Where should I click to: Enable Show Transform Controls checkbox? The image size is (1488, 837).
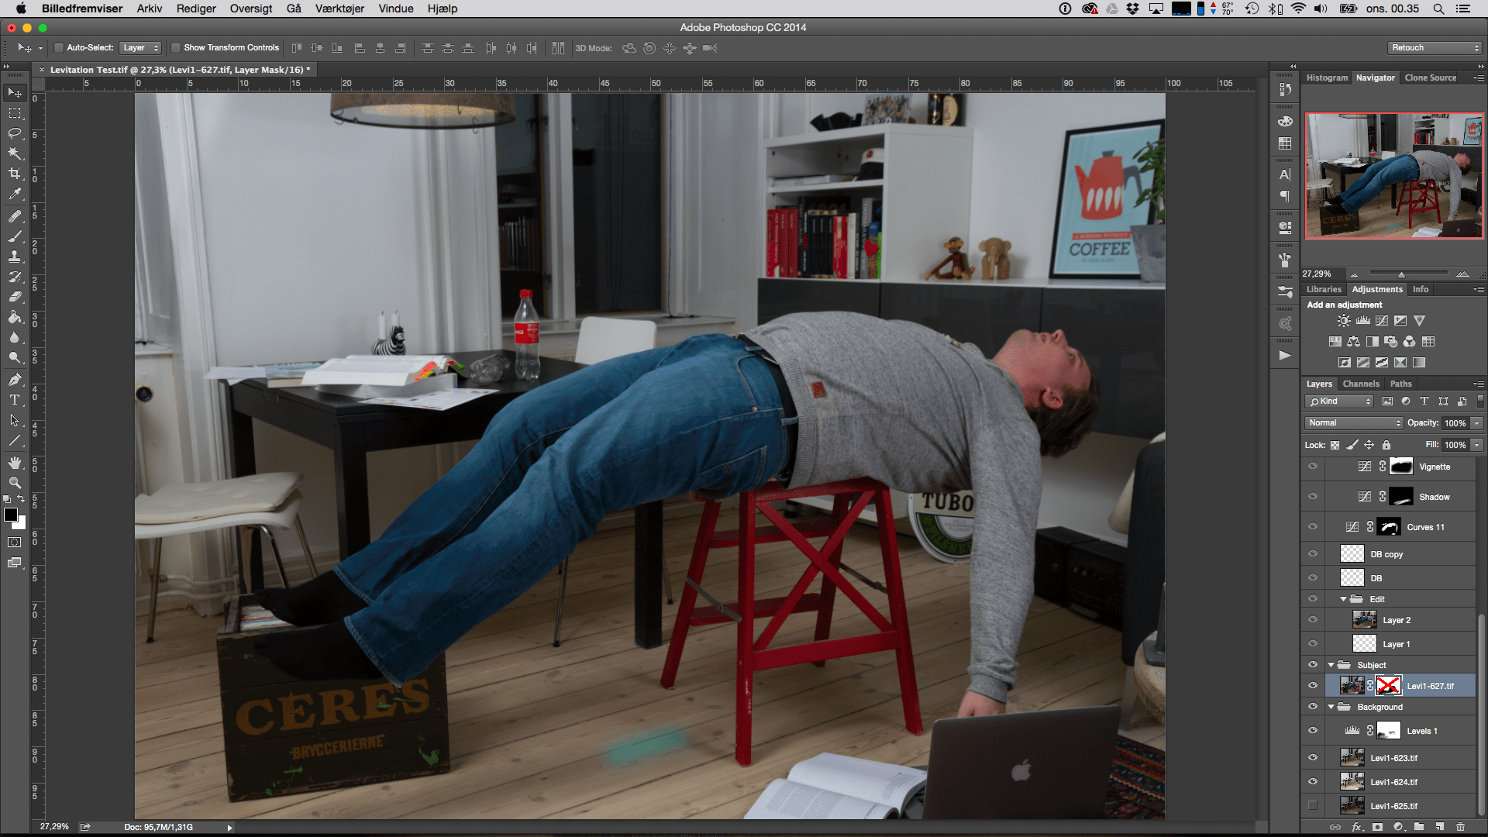176,48
